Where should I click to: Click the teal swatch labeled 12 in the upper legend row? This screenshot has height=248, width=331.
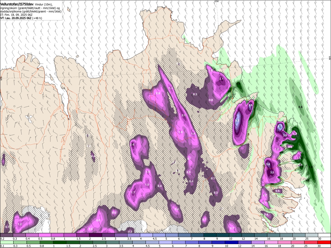tap(248, 235)
